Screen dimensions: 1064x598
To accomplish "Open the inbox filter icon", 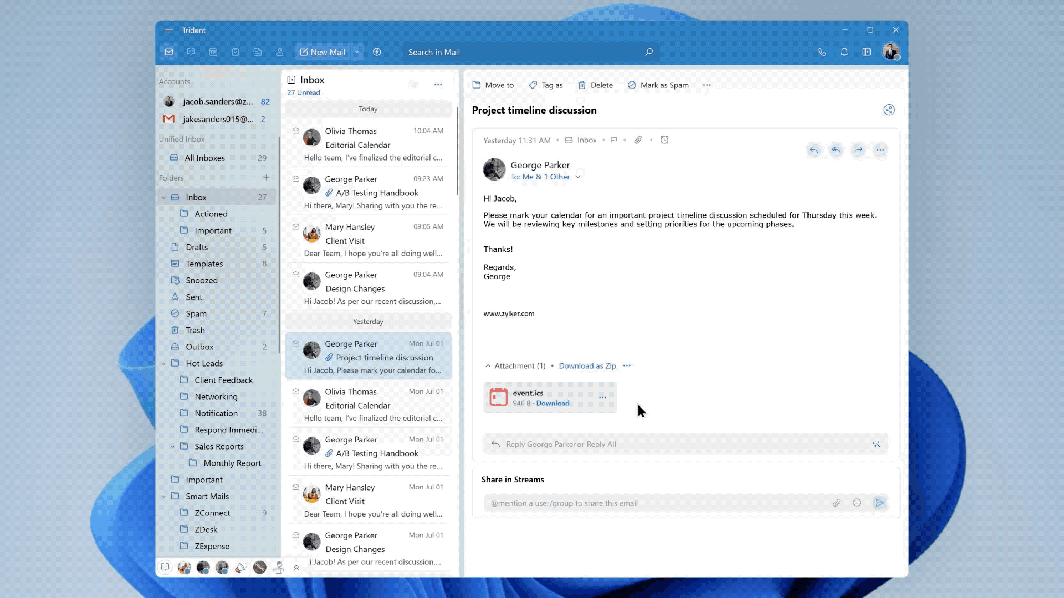I will pos(413,85).
